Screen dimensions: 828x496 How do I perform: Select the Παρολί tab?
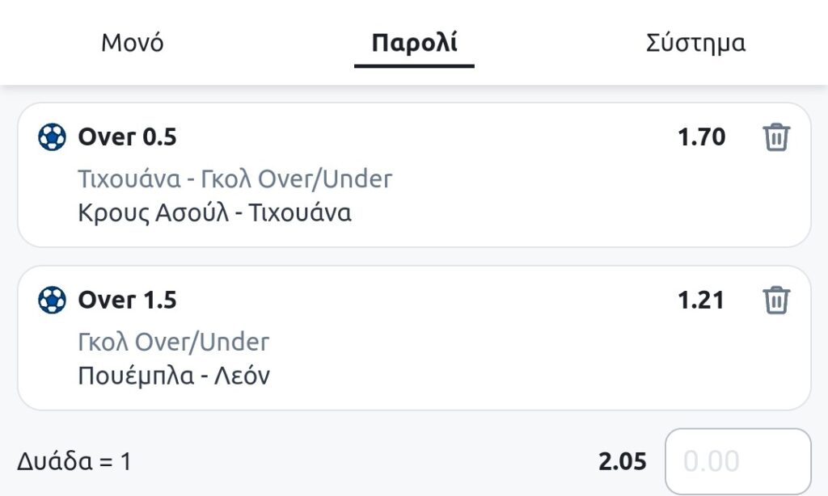414,43
